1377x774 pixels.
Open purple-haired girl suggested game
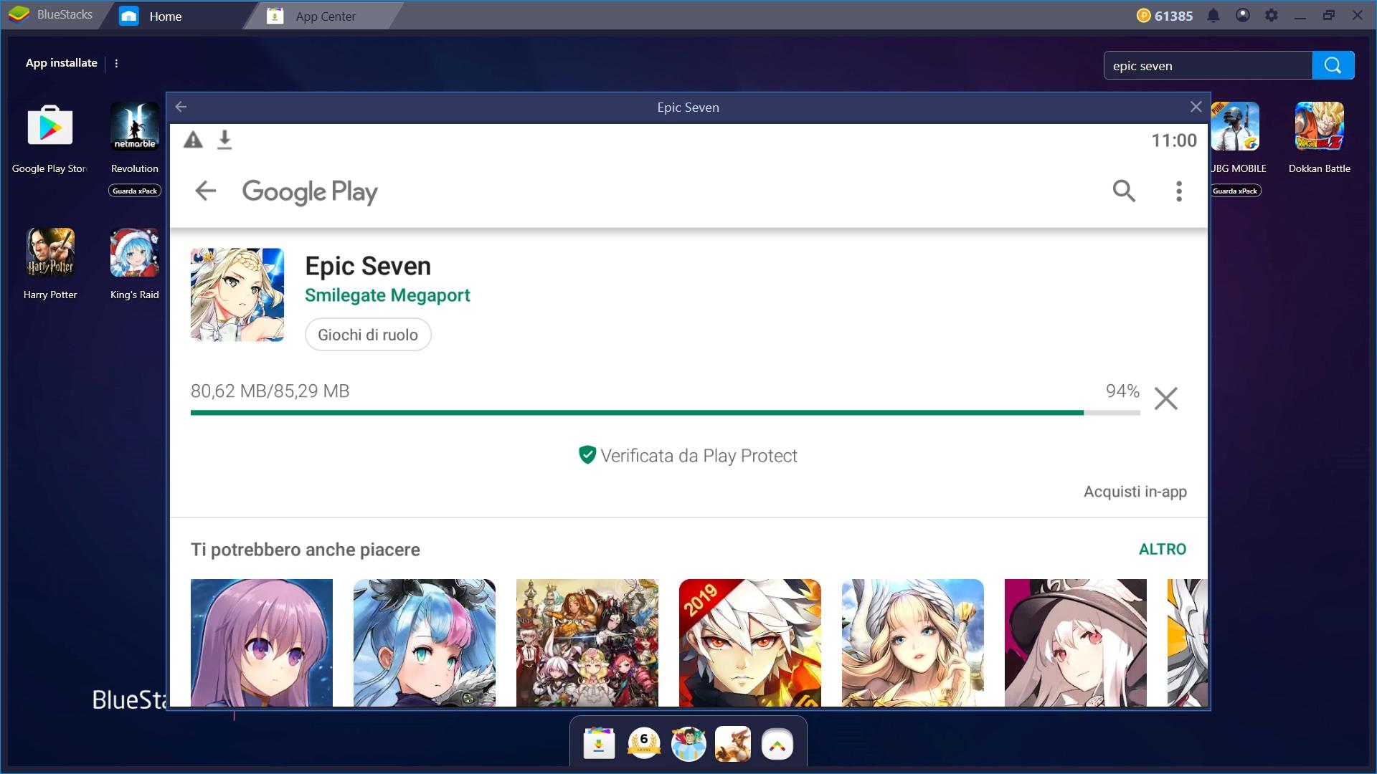pos(262,643)
